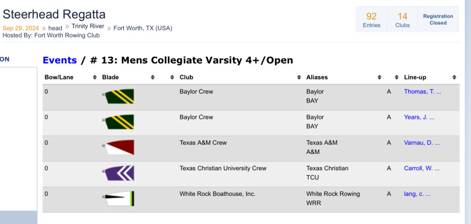The width and height of the screenshot is (471, 224).
Task: Sort by Aliases column sort arrows
Action: [379, 78]
